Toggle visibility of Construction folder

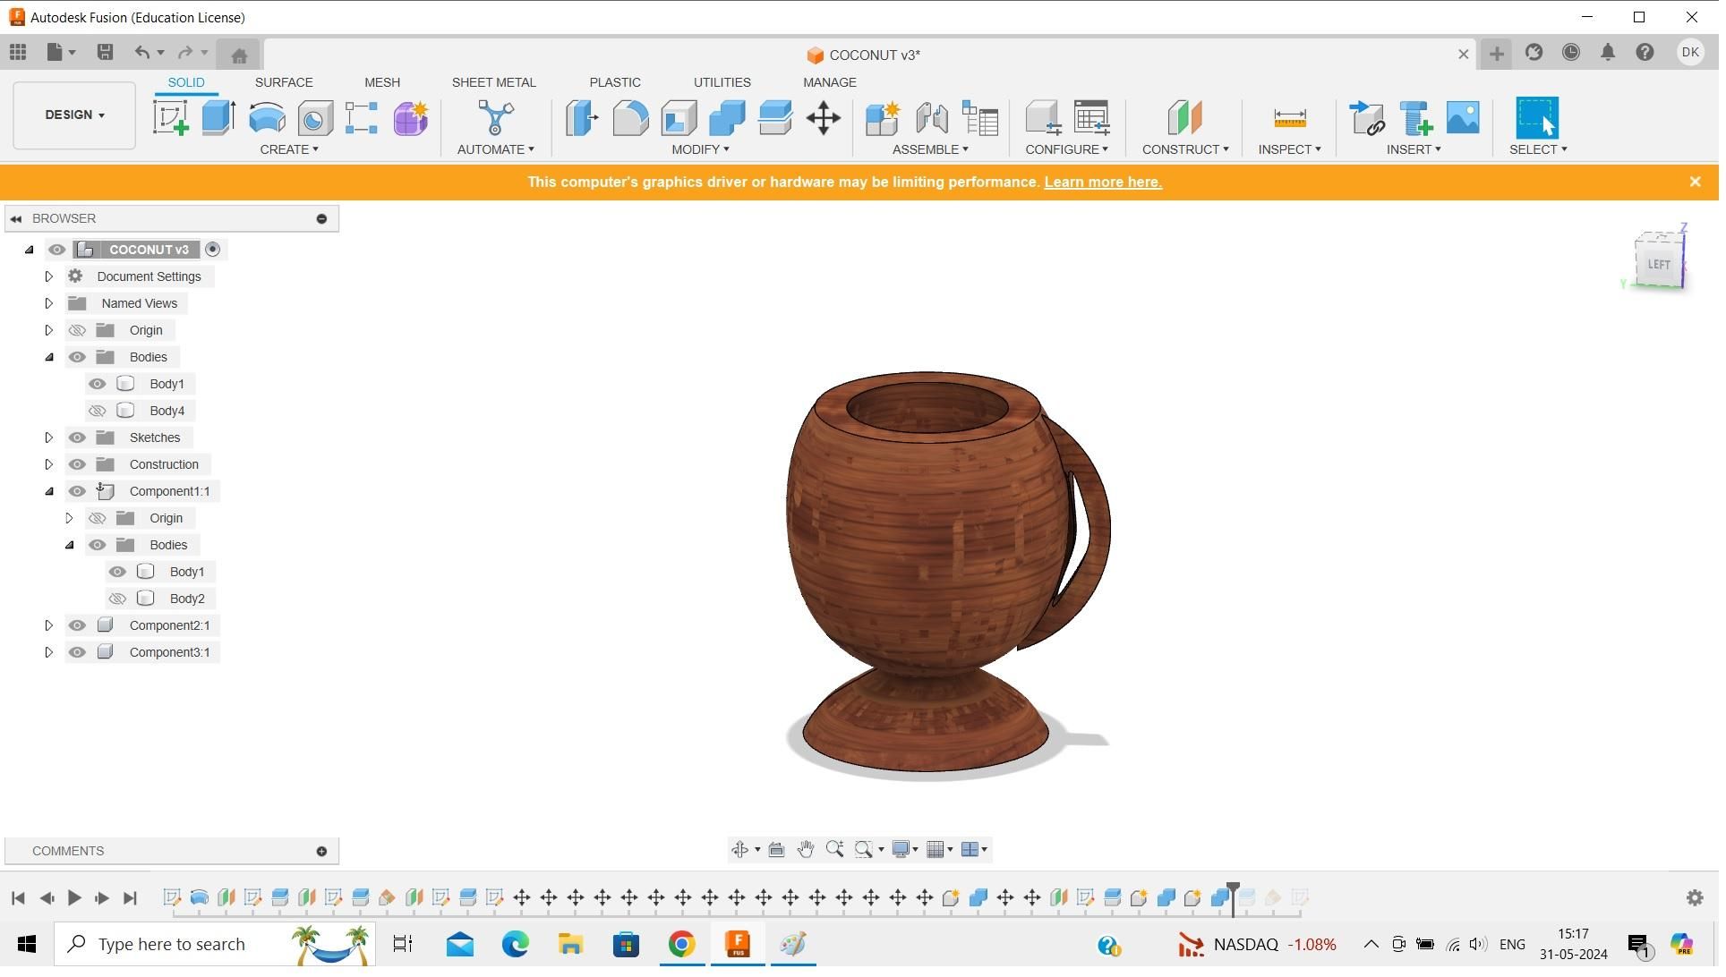[77, 464]
